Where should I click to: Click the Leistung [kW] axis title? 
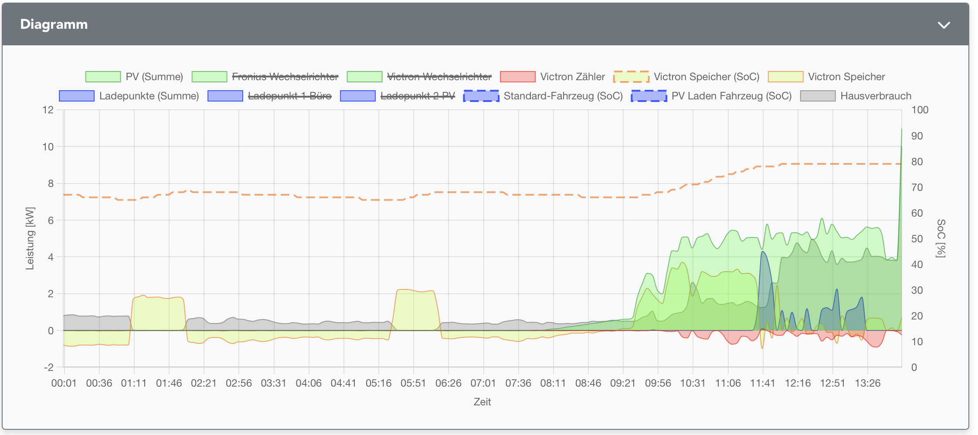click(x=30, y=238)
